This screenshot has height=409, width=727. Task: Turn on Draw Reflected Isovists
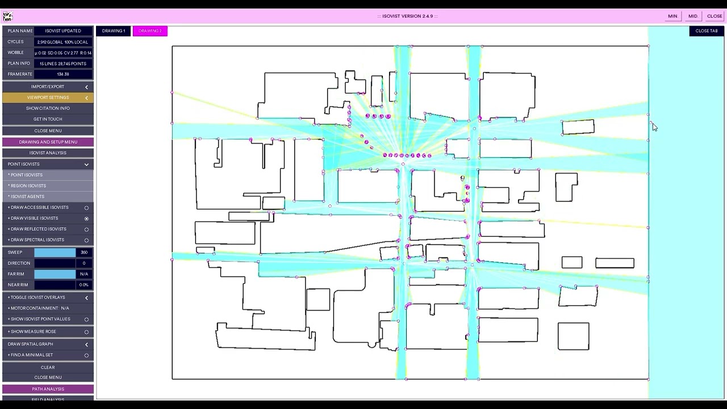point(86,229)
